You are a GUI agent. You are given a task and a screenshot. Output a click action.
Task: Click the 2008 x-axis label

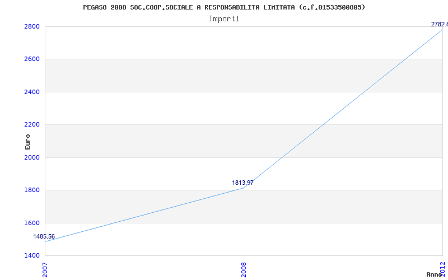[244, 270]
